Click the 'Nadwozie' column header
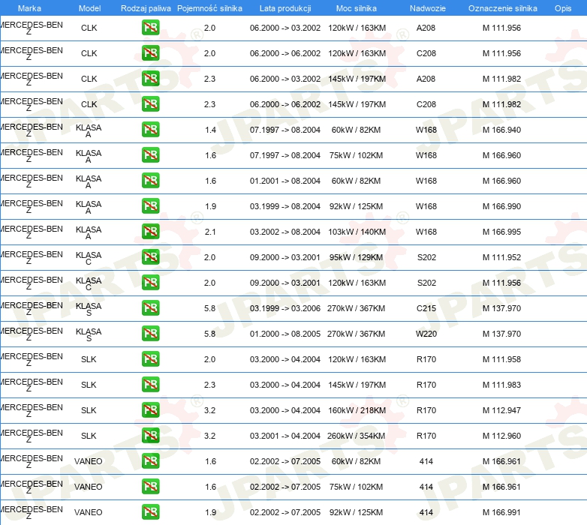This screenshot has width=587, height=525. pyautogui.click(x=428, y=8)
